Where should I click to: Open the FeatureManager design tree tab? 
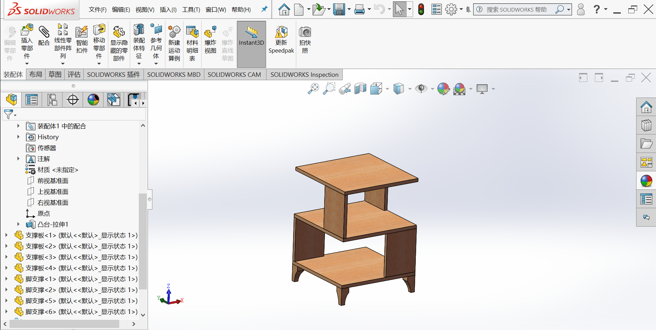tap(11, 100)
